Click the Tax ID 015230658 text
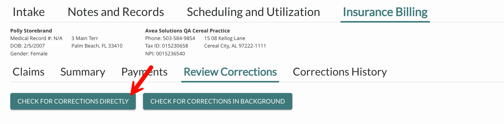 pos(166,46)
